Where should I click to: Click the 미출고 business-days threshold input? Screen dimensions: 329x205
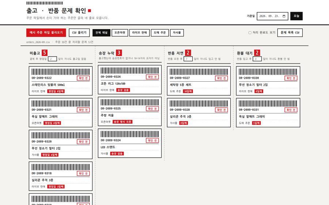(52, 59)
